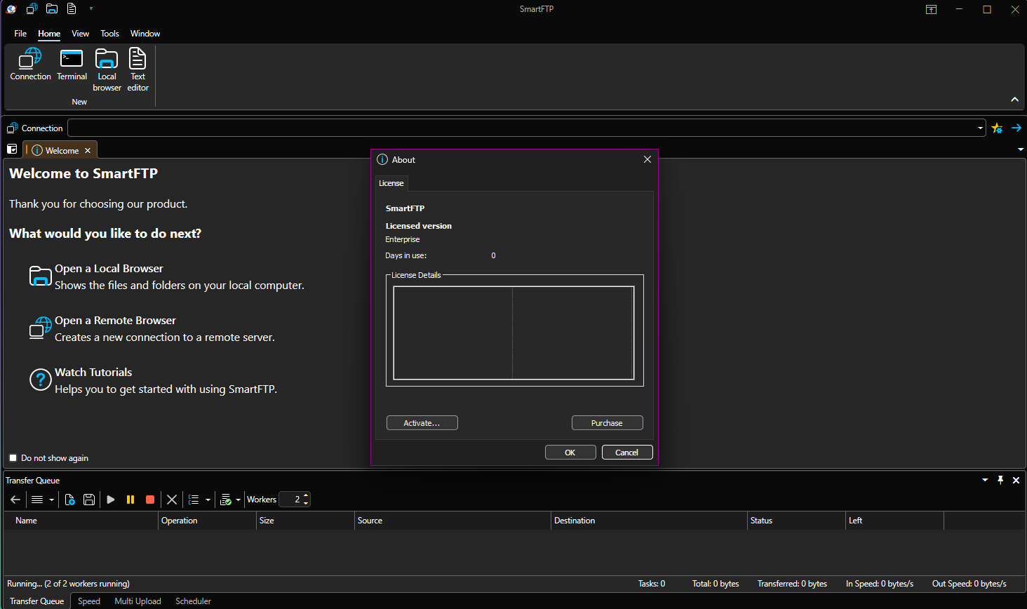Add a new item to the transfer queue
Viewport: 1027px width, 609px height.
click(69, 500)
